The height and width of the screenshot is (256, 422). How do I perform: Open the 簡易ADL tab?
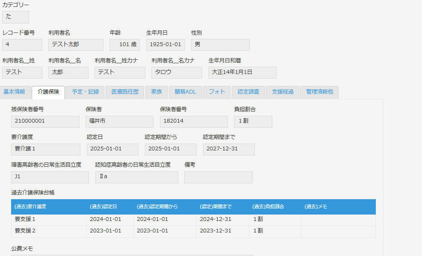point(185,92)
